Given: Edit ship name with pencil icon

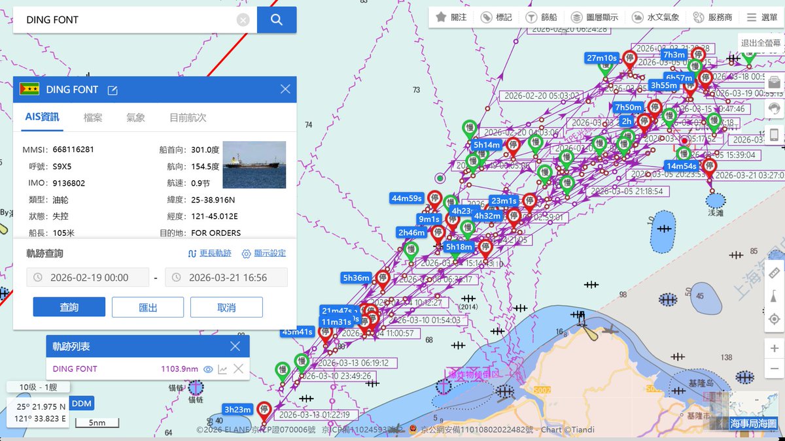Looking at the screenshot, I should coord(113,90).
